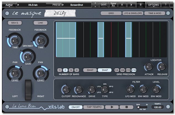Click the SWAP button

click(x=90, y=70)
